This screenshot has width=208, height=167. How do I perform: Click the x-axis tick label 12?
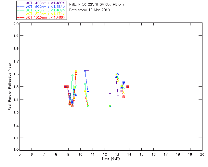(105, 155)
